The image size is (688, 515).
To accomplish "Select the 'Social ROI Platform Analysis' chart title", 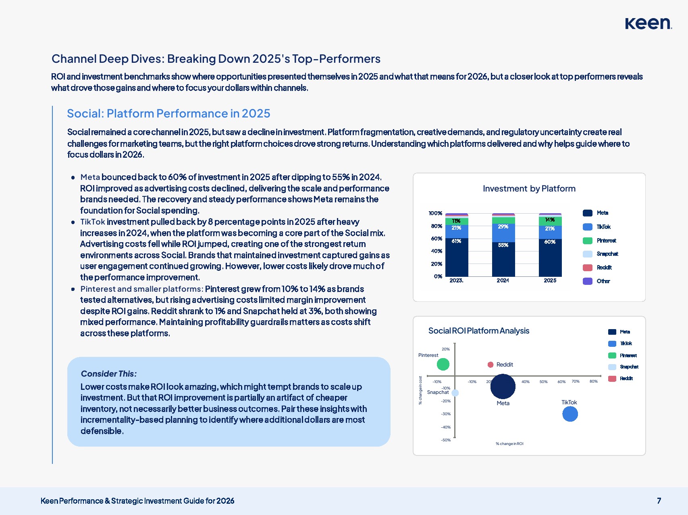I will click(x=478, y=331).
